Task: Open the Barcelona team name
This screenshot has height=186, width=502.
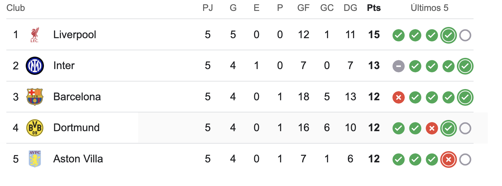Action: click(x=77, y=97)
